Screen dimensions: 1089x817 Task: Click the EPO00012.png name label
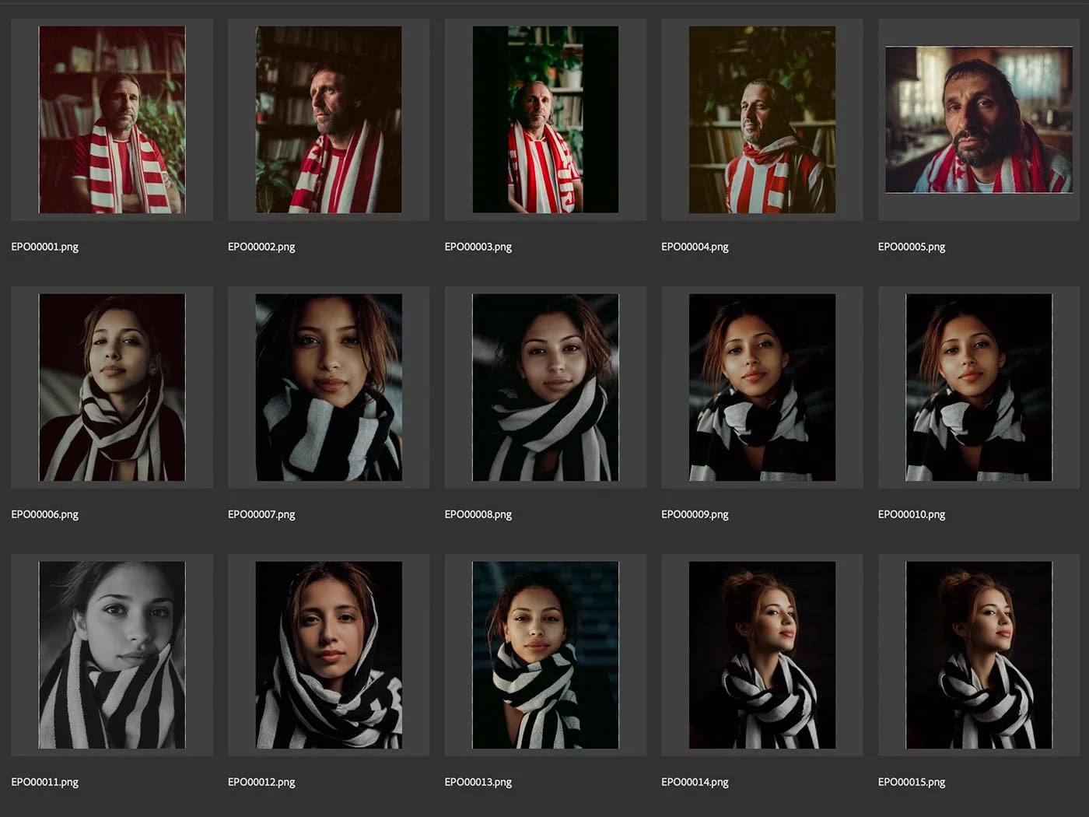[x=261, y=782]
